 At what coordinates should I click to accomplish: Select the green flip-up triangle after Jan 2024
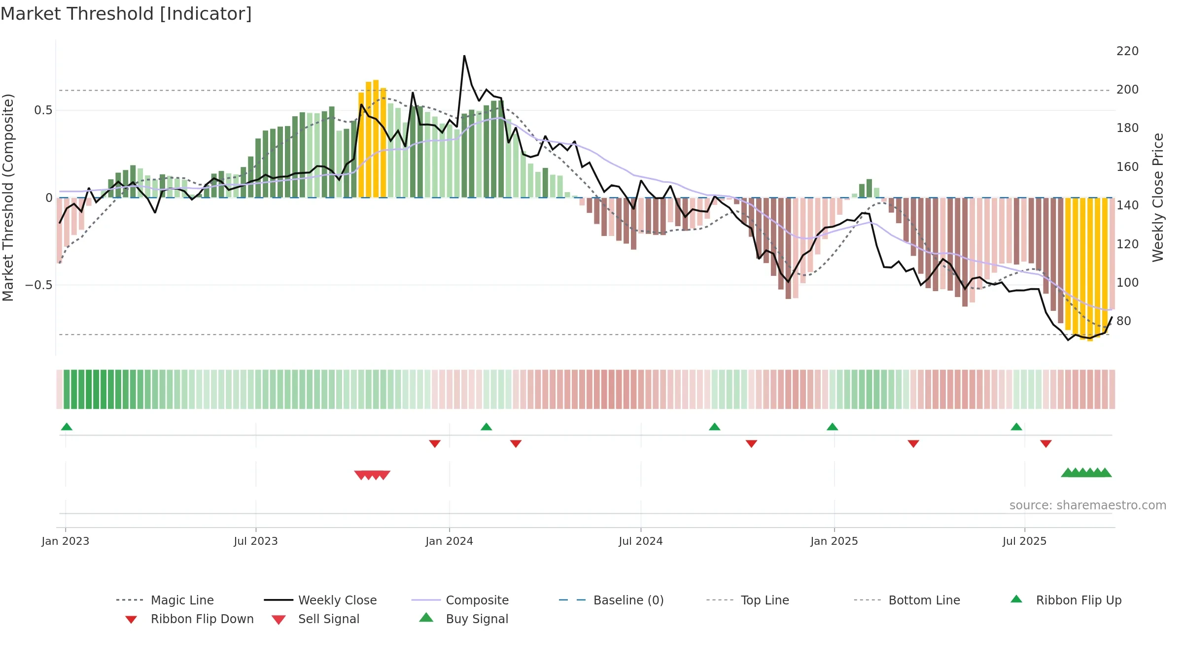pyautogui.click(x=487, y=427)
